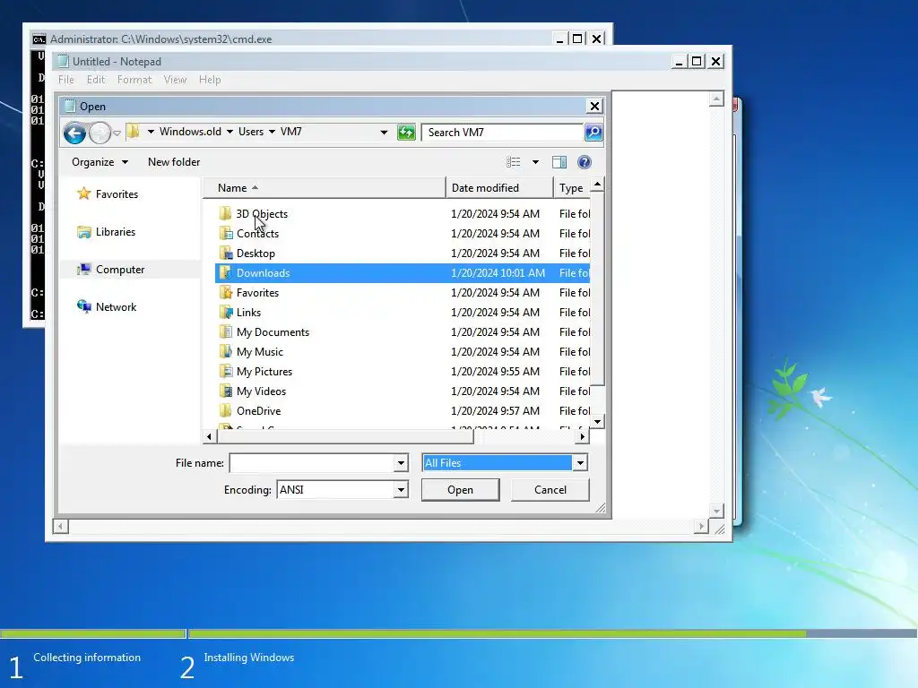Expand the Windows.old breadcrumb arrow
Screen dimensions: 918x688
229,132
